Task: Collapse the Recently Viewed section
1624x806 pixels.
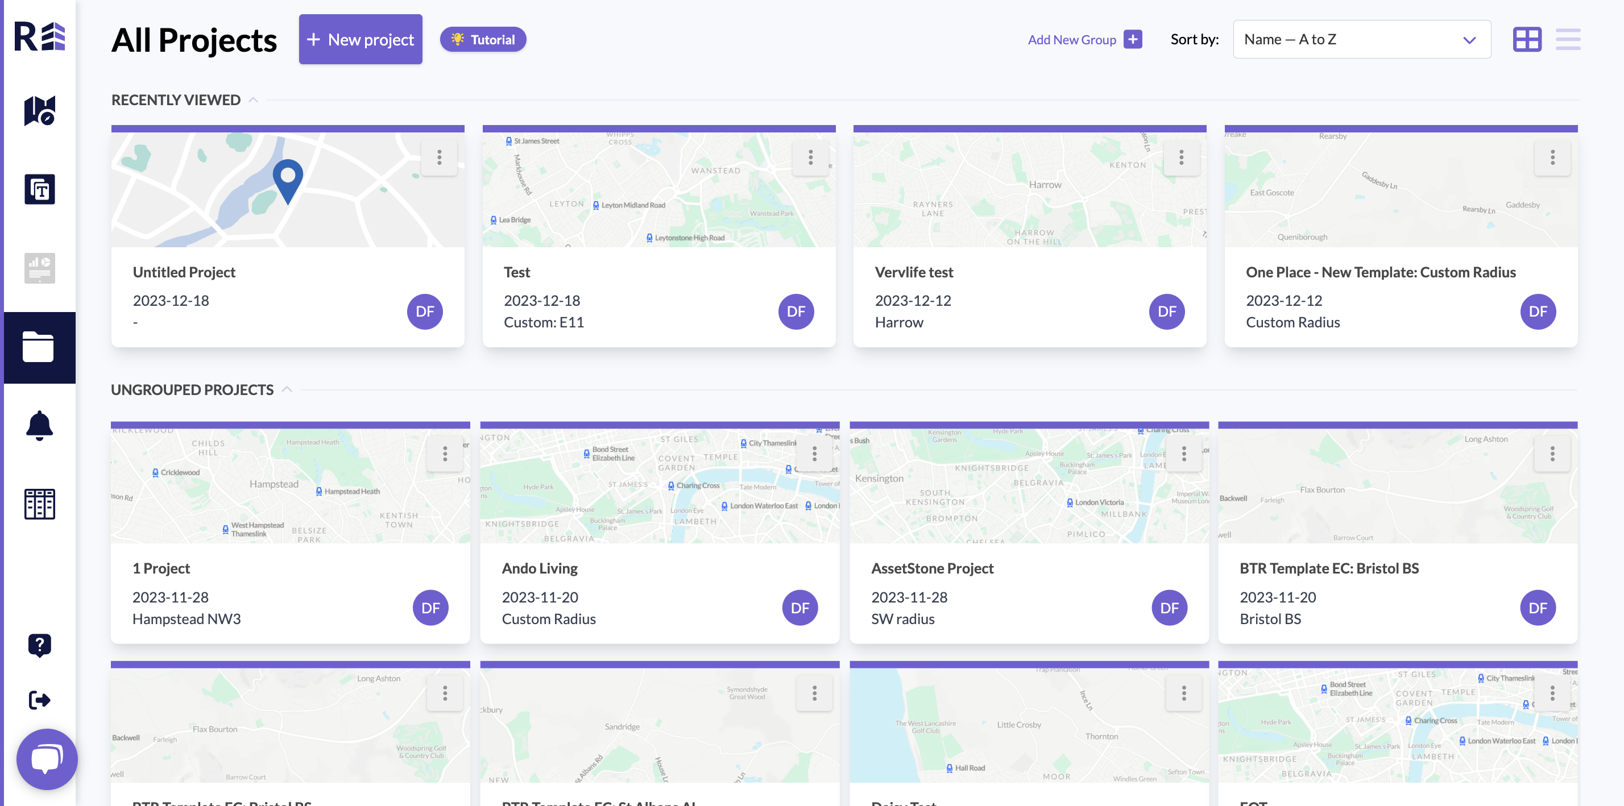Action: coord(254,99)
